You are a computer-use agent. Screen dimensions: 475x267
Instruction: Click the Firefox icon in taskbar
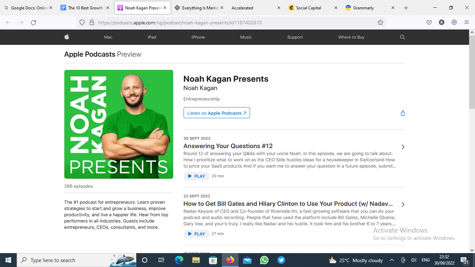(x=230, y=260)
